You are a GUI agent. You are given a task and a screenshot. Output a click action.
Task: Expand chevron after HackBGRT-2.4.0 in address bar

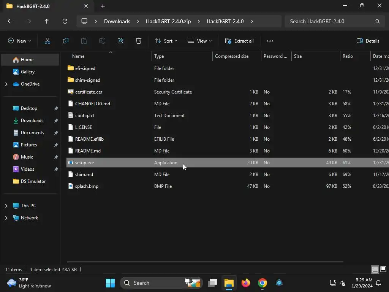(x=252, y=21)
